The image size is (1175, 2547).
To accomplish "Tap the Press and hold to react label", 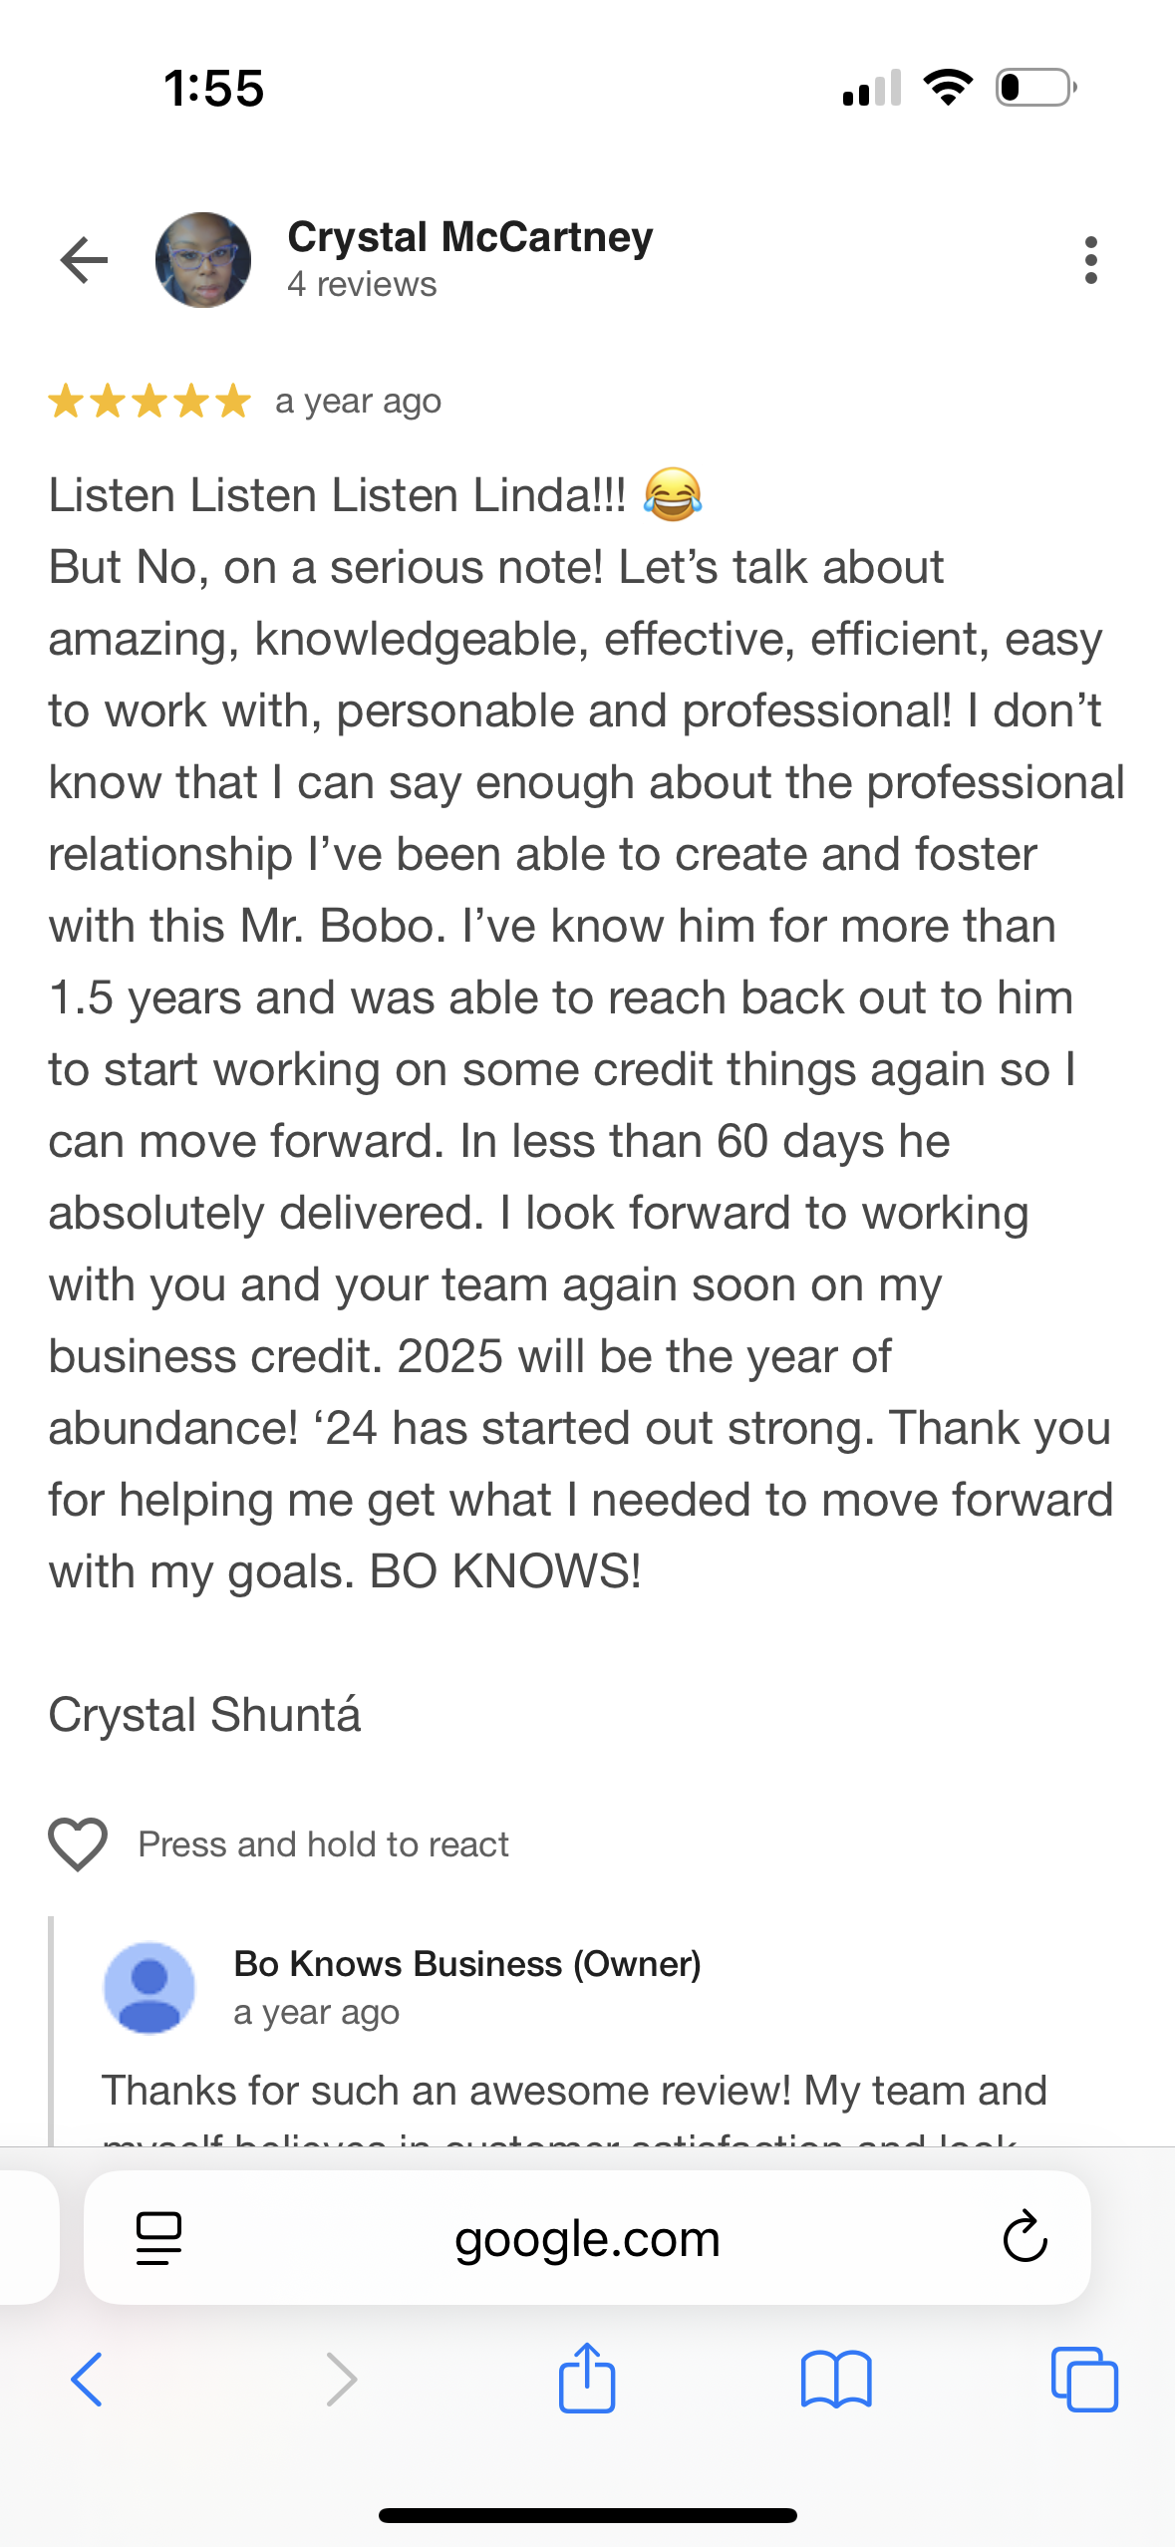I will click(323, 1844).
